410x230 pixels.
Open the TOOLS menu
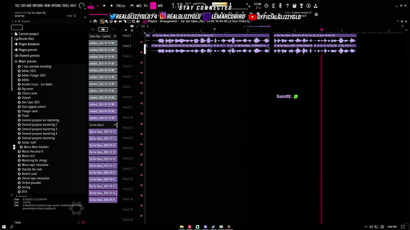tap(65, 6)
